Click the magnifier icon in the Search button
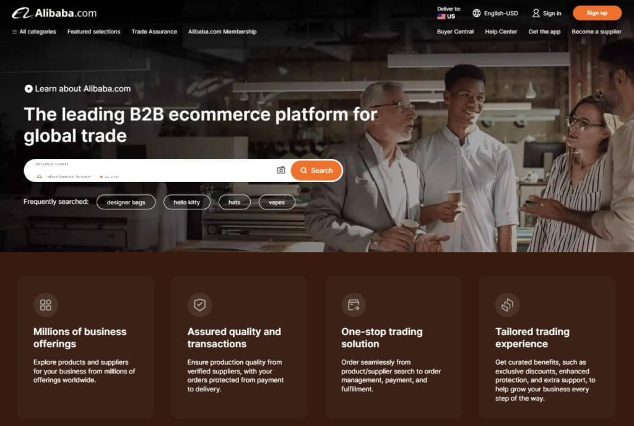Viewport: 634px width, 426px height. 303,170
